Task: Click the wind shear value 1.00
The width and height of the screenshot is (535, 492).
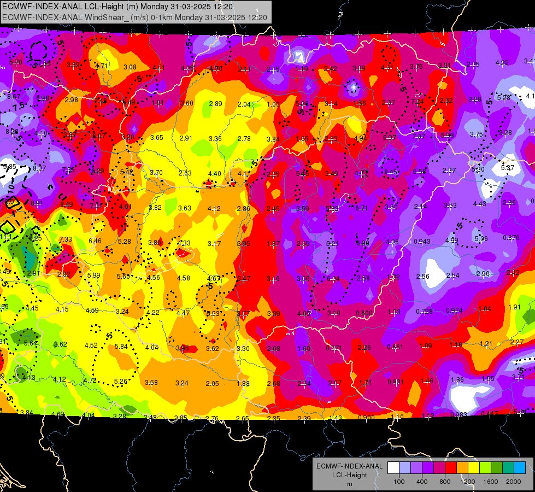Action: pyautogui.click(x=273, y=104)
